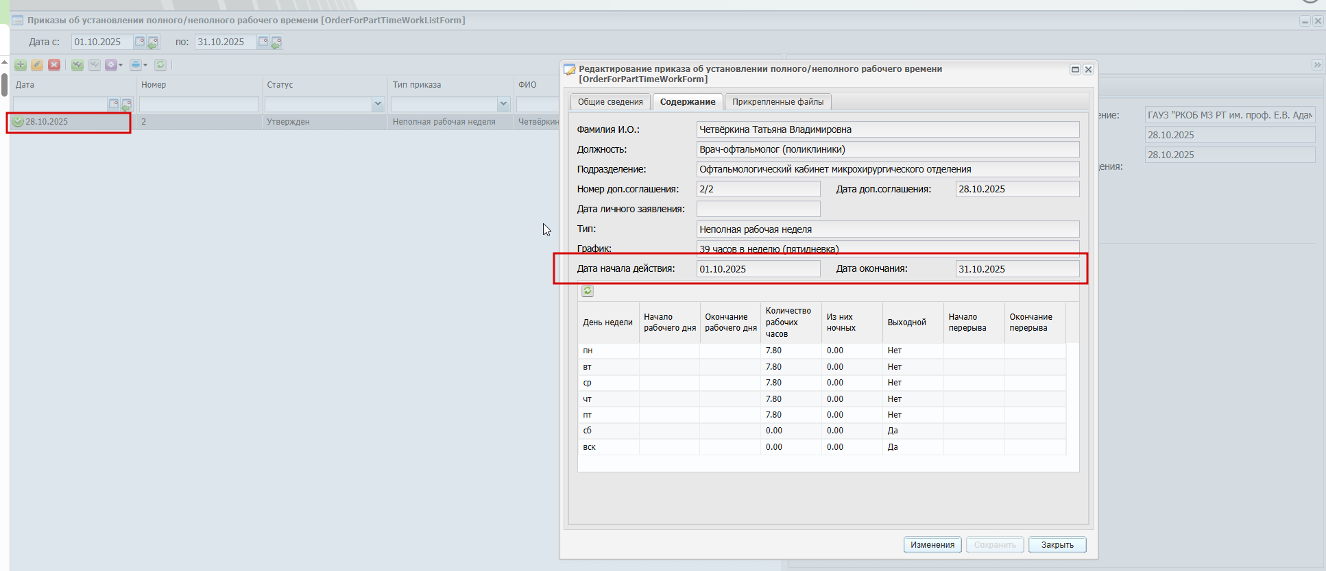Click the reset-date icon beside 'по' field

(x=276, y=42)
